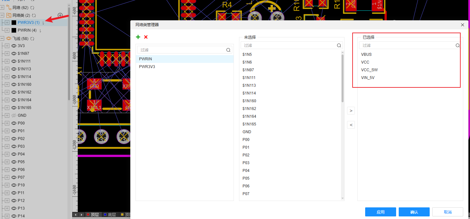
Task: Switch to the 顶层 top layer tab
Action: [x=93, y=215]
